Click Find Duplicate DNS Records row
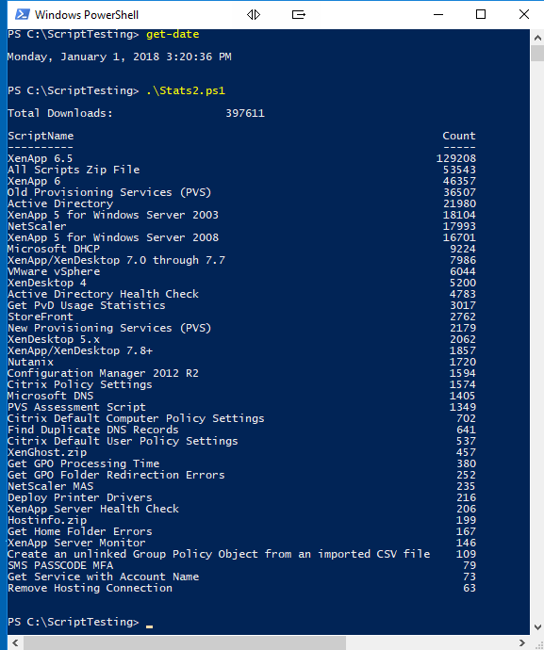The width and height of the screenshot is (544, 650). (x=241, y=430)
